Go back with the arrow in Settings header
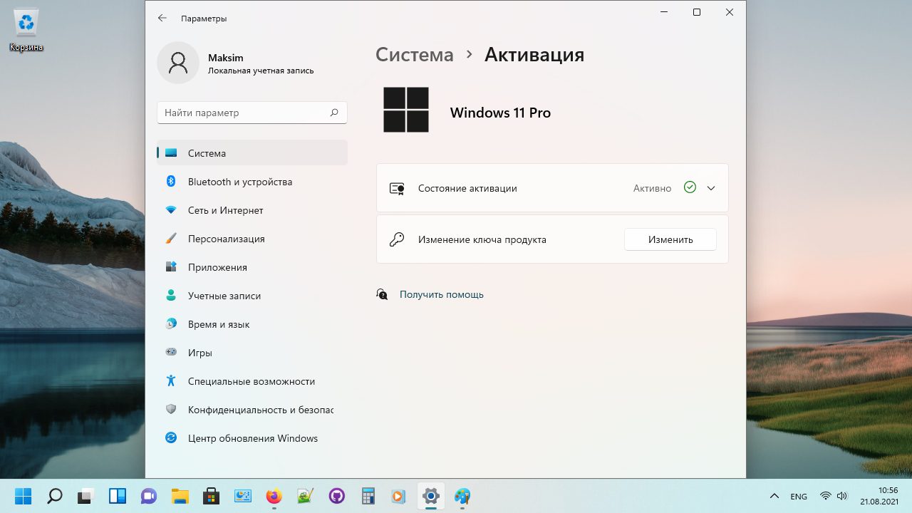 click(162, 19)
